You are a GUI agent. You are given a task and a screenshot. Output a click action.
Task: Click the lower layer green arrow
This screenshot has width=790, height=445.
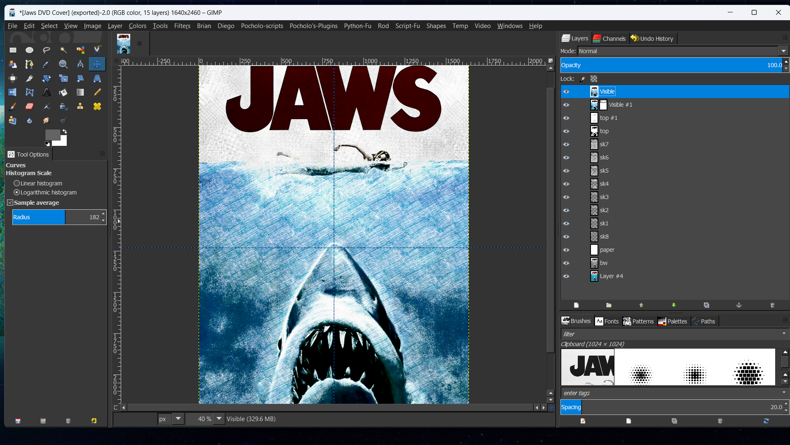674,305
